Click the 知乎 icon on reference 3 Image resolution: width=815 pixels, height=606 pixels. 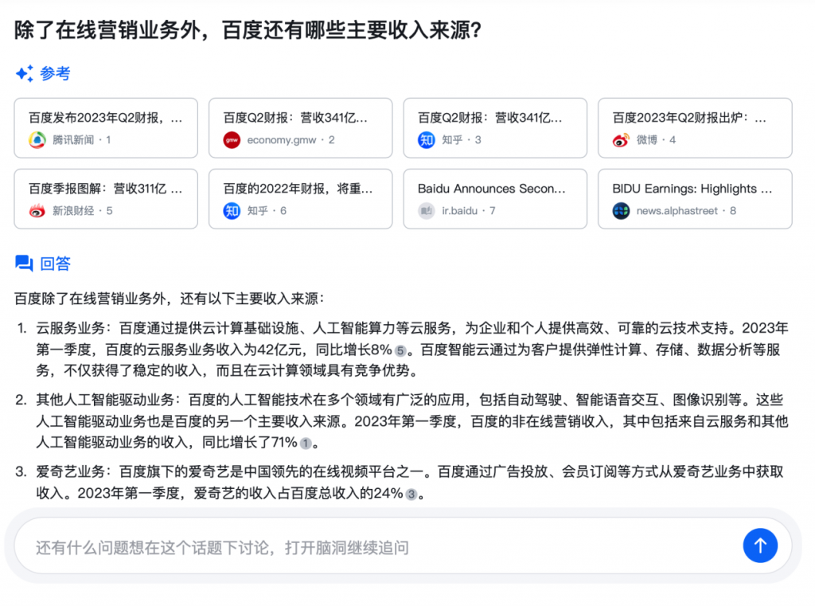tap(427, 140)
